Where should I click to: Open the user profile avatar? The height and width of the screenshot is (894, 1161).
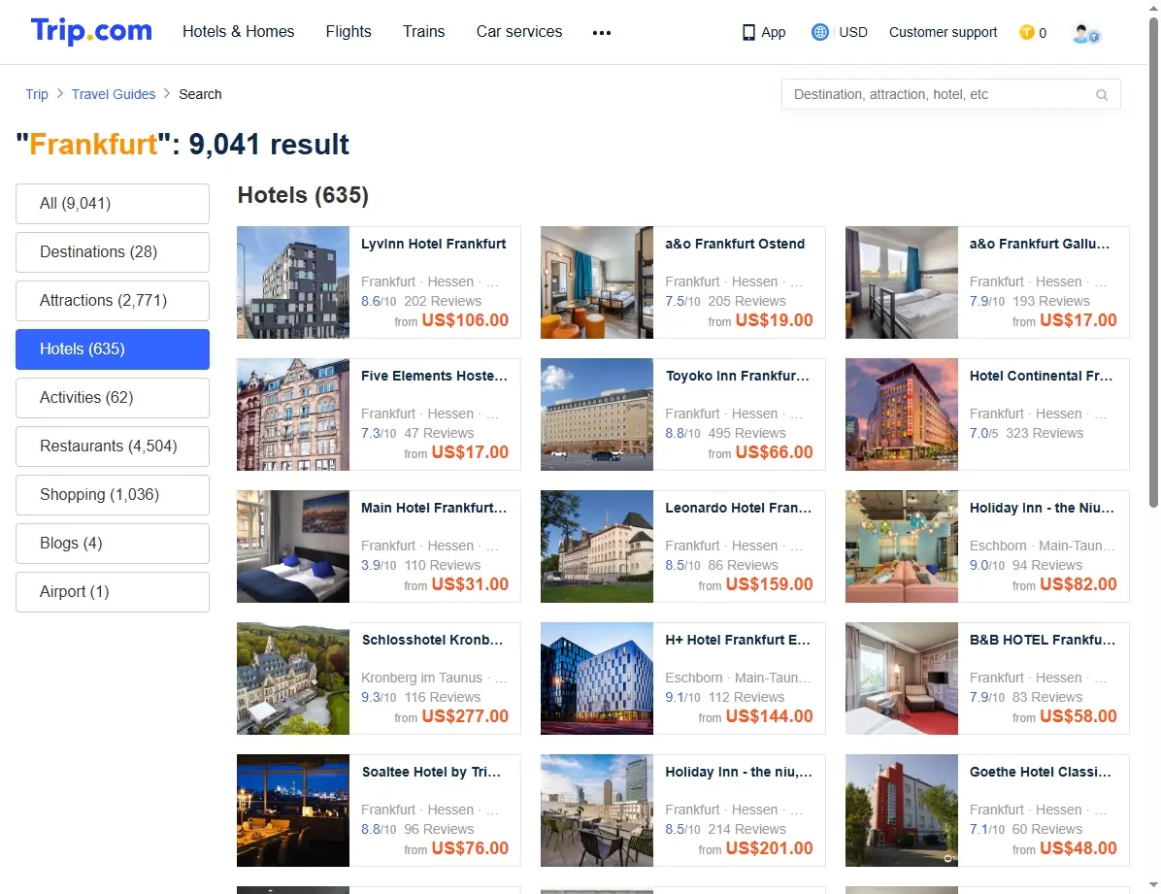click(x=1085, y=33)
